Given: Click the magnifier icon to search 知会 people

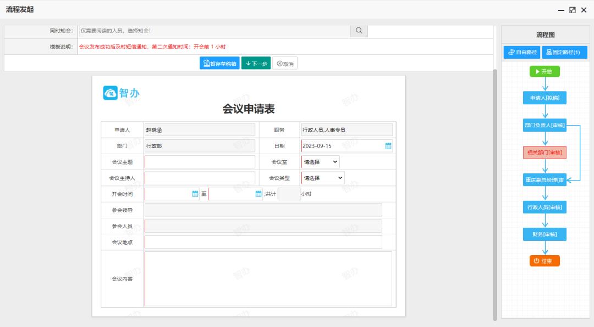Looking at the screenshot, I should 358,31.
